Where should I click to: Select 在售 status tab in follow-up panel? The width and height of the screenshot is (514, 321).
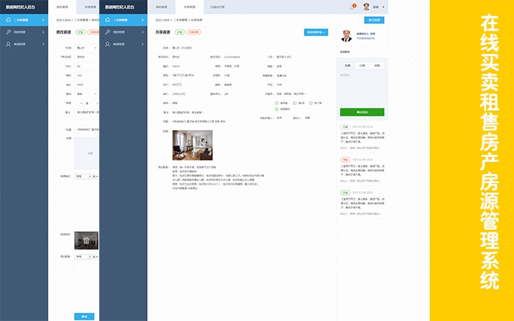tap(348, 66)
